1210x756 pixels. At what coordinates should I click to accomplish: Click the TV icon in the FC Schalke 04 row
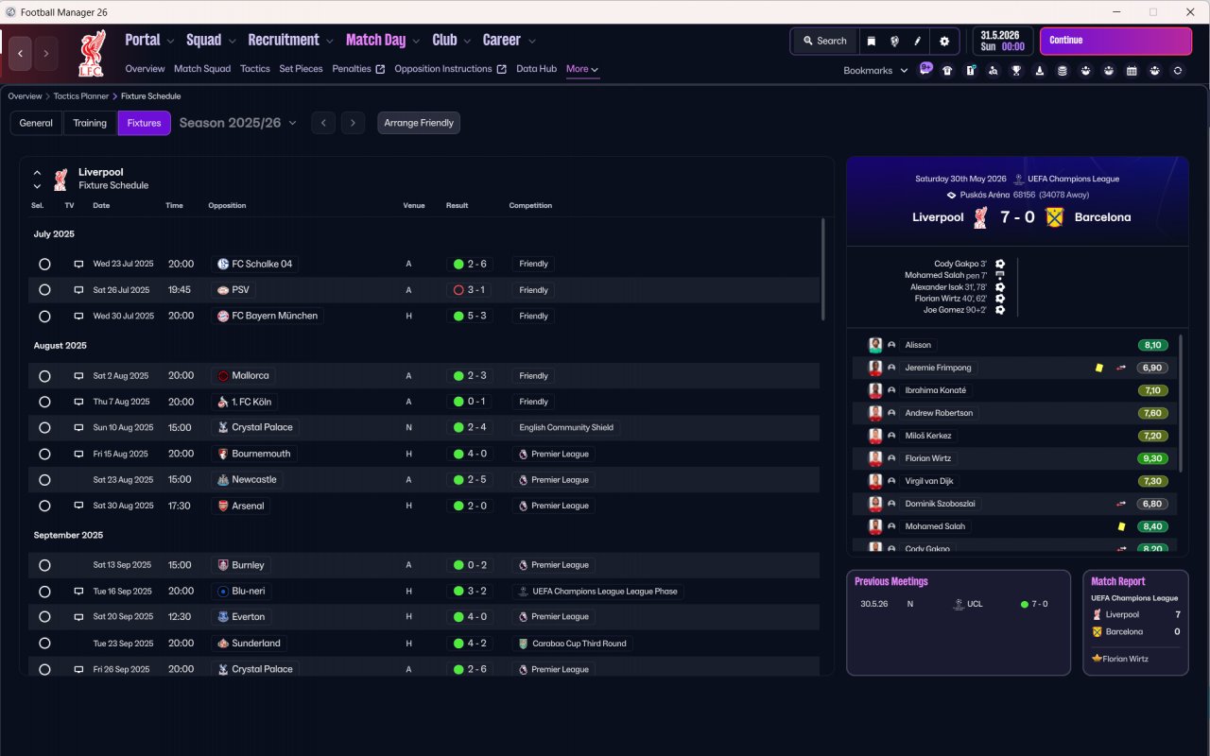click(x=79, y=265)
